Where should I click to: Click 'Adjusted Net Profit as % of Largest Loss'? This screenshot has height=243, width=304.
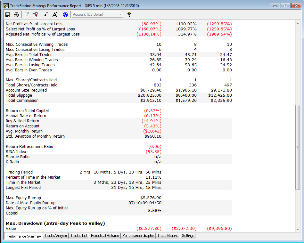pyautogui.click(x=43, y=34)
